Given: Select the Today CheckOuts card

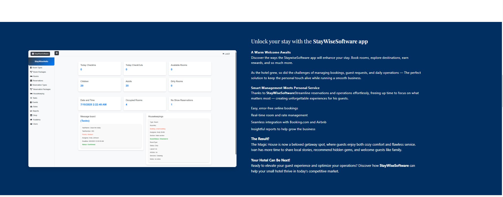Looking at the screenshot, I should pos(145,68).
